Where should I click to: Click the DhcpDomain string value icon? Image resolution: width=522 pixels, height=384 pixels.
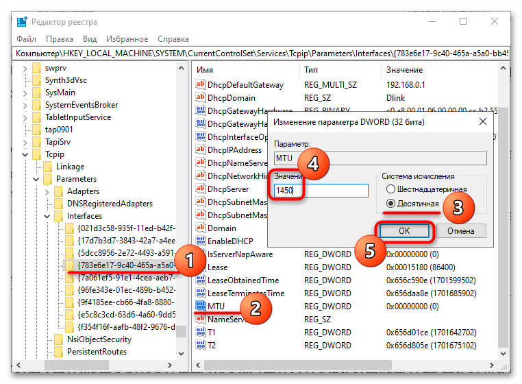[x=201, y=97]
